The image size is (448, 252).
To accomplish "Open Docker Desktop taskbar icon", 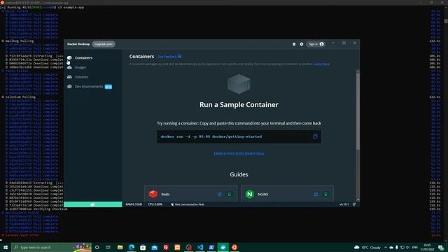I will click(223, 247).
